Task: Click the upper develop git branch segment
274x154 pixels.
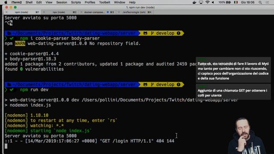Action: pyautogui.click(x=161, y=33)
